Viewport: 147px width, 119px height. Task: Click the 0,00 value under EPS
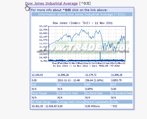point(122,89)
